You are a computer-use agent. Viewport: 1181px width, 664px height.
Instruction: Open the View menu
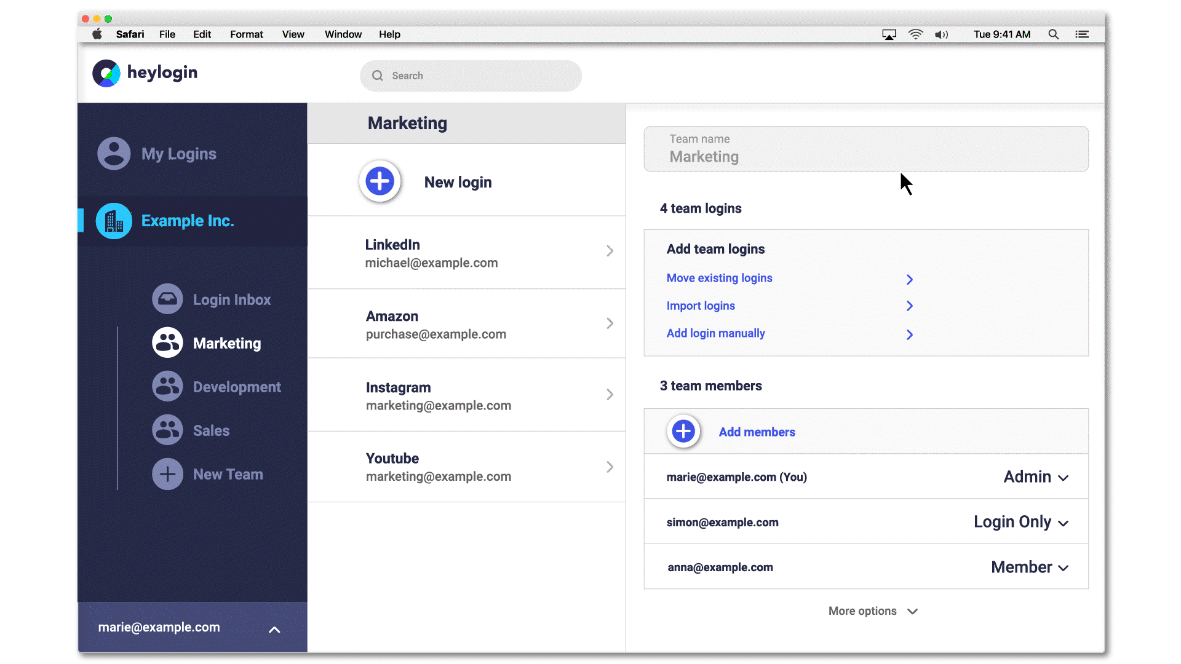pyautogui.click(x=293, y=34)
